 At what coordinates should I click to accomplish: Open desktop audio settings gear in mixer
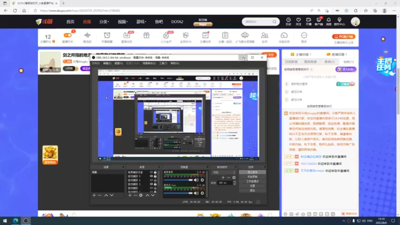[202, 180]
